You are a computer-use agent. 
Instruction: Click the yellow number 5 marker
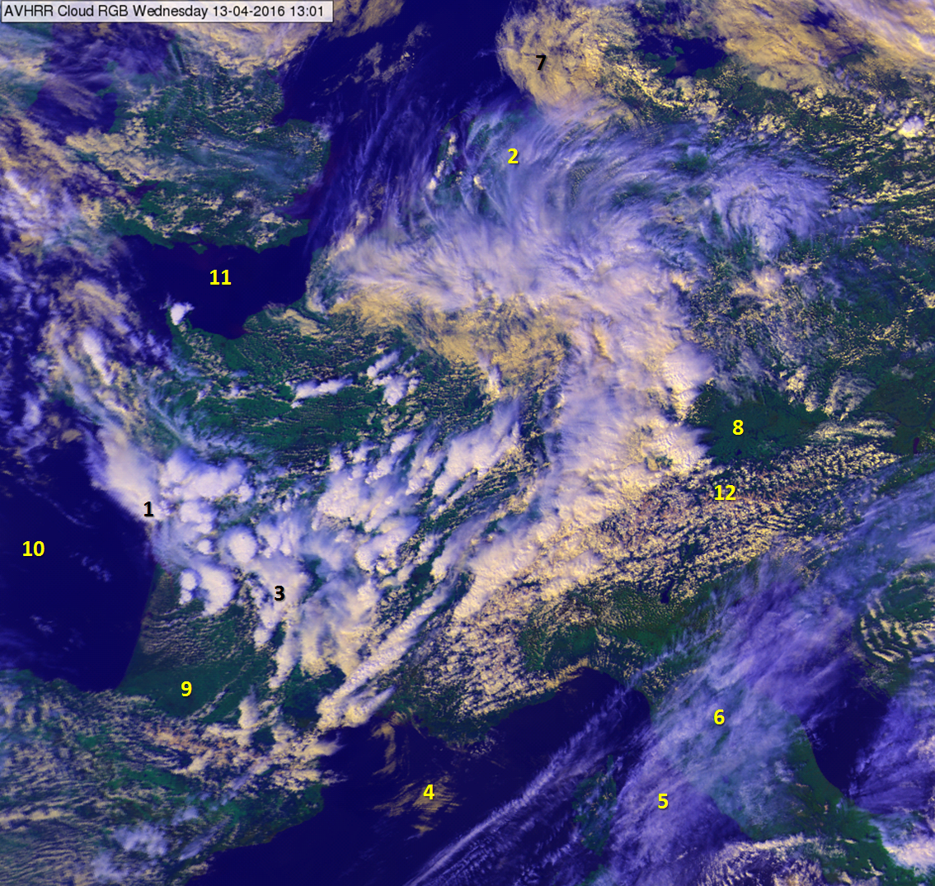[x=663, y=801]
